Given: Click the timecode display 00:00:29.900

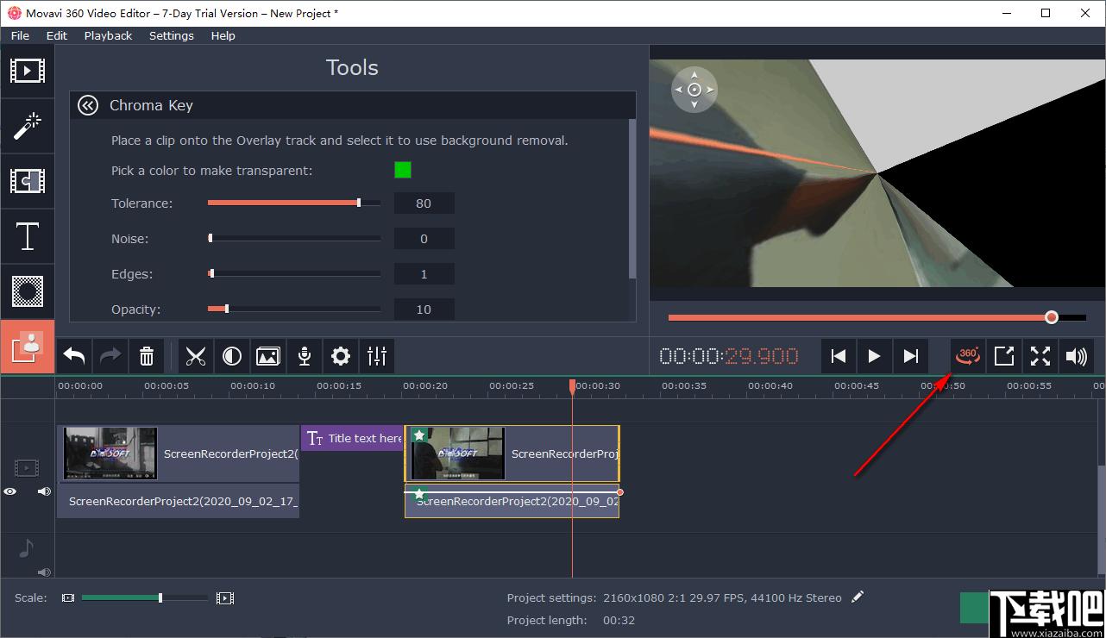Looking at the screenshot, I should [x=729, y=356].
